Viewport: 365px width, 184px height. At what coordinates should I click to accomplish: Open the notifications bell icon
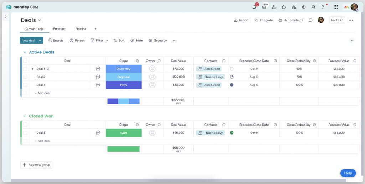click(254, 7)
